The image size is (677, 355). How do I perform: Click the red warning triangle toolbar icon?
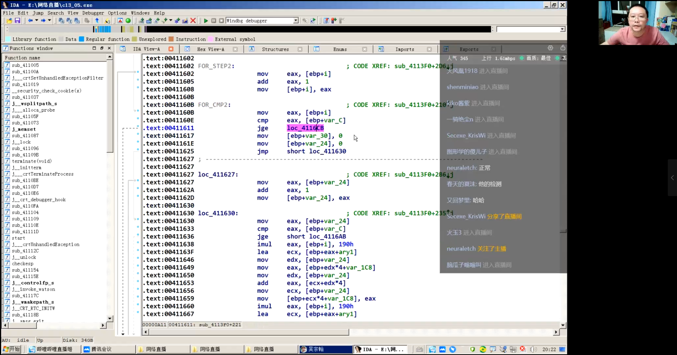click(x=120, y=21)
